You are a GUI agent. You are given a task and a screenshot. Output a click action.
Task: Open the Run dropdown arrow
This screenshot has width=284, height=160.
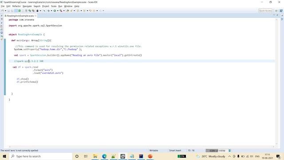point(58,11)
